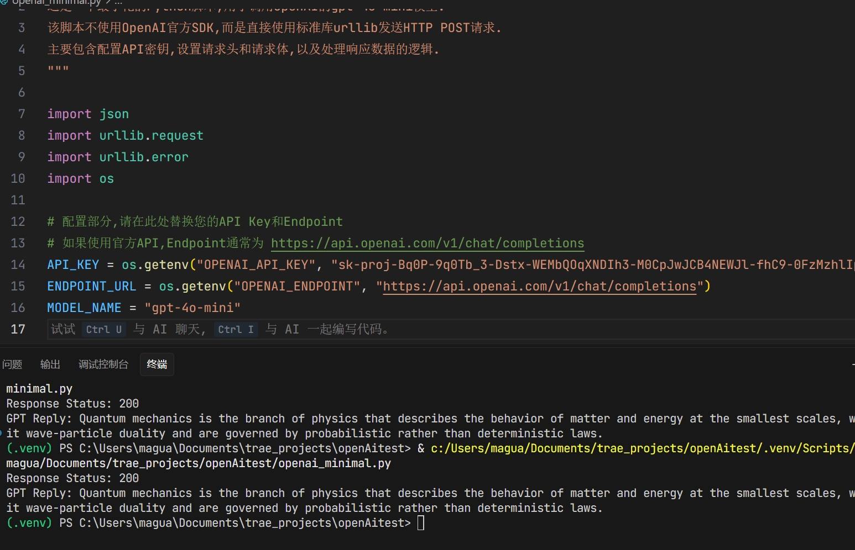Viewport: 855px width, 550px height.
Task: Click the Ctrl I shortcut hint on line 17
Action: [236, 330]
